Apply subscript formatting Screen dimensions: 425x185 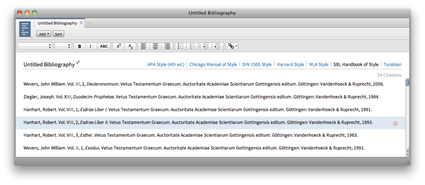[130, 46]
